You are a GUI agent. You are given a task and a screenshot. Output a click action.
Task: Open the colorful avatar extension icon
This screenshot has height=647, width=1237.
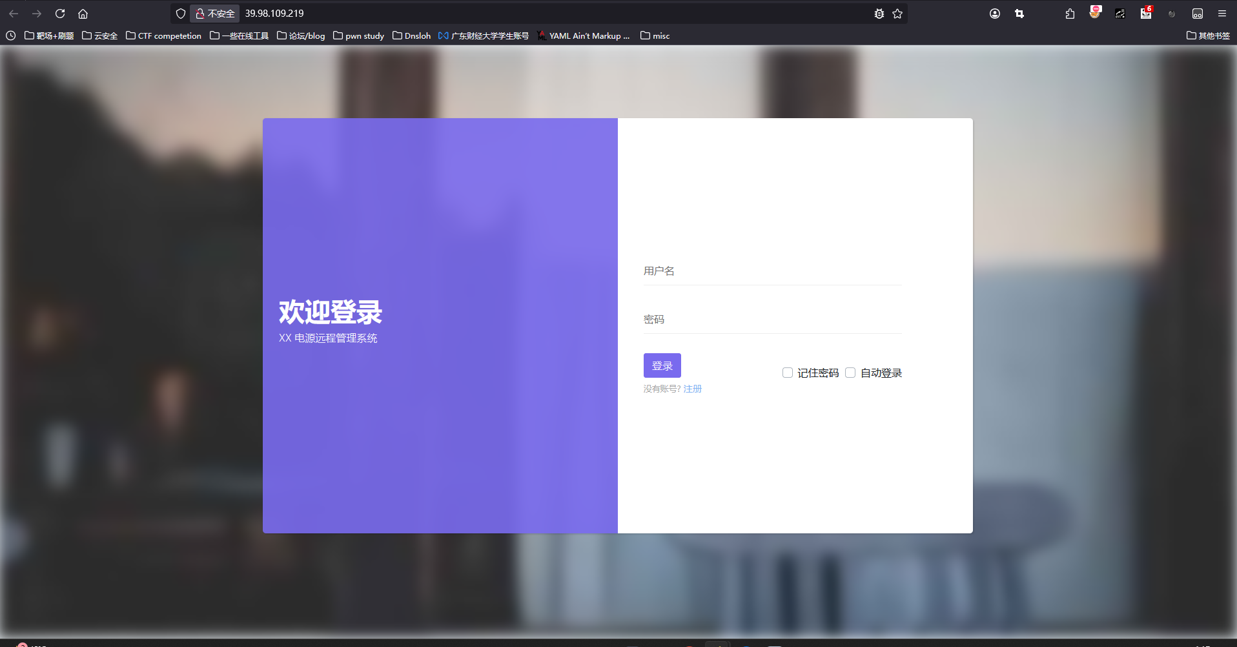click(x=1095, y=12)
